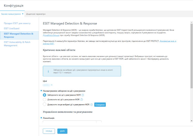Screen dimensions: 193x136
Task: Switch to Додаткові параметри tab
Action: click(x=36, y=14)
